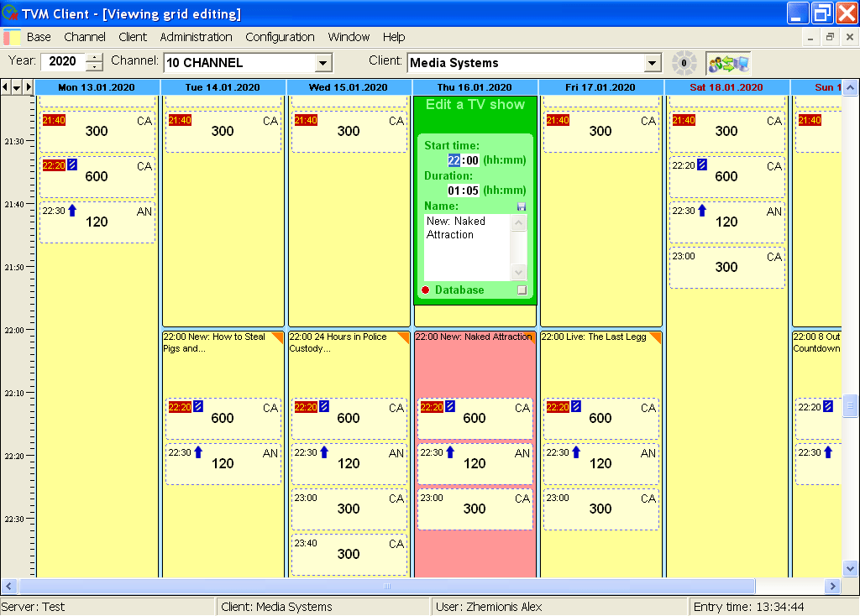The height and width of the screenshot is (616, 860).
Task: Click the save icon beside Name label
Action: click(x=521, y=206)
